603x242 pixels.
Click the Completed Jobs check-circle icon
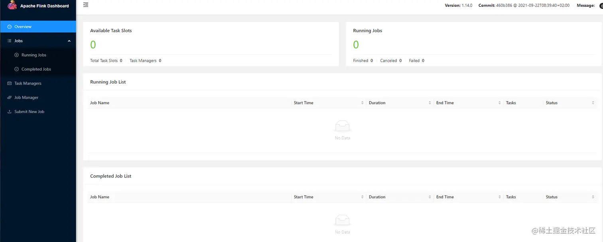point(17,69)
